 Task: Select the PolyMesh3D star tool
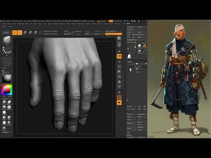click(x=139, y=51)
